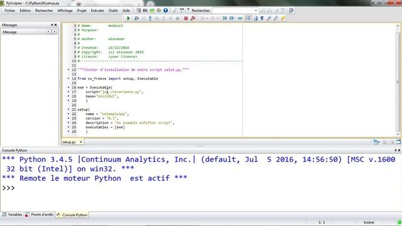Open the Exécuter menu
Image resolution: width=402 pixels, height=226 pixels.
[97, 11]
